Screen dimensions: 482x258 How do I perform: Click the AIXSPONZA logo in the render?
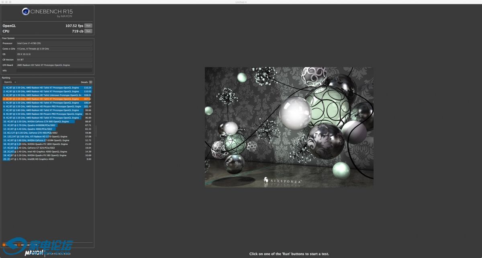(x=283, y=181)
